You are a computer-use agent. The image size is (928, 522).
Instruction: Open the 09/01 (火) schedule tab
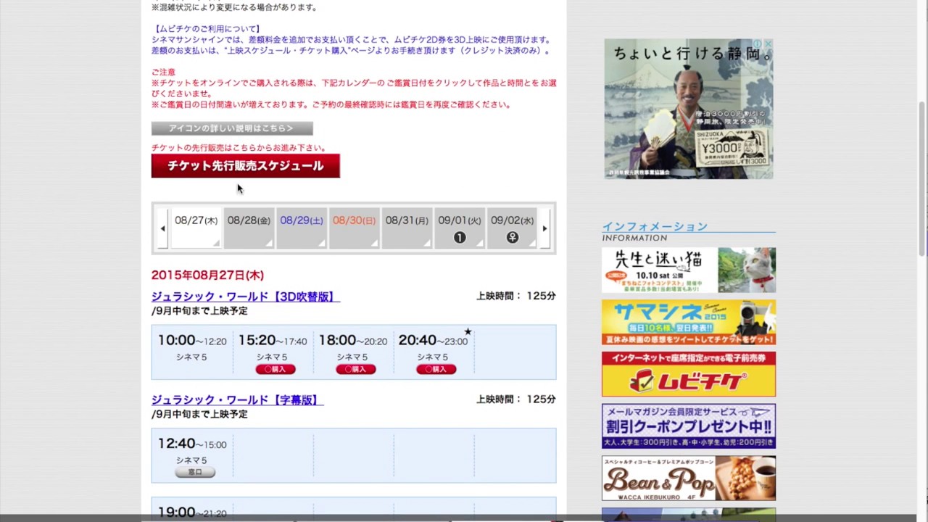pos(460,228)
